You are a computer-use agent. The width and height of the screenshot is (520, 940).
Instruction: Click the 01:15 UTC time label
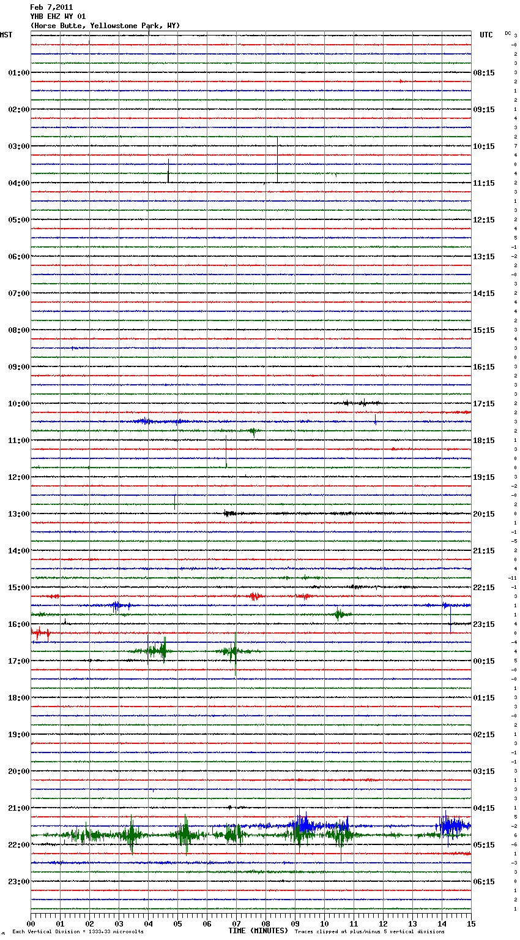point(484,698)
